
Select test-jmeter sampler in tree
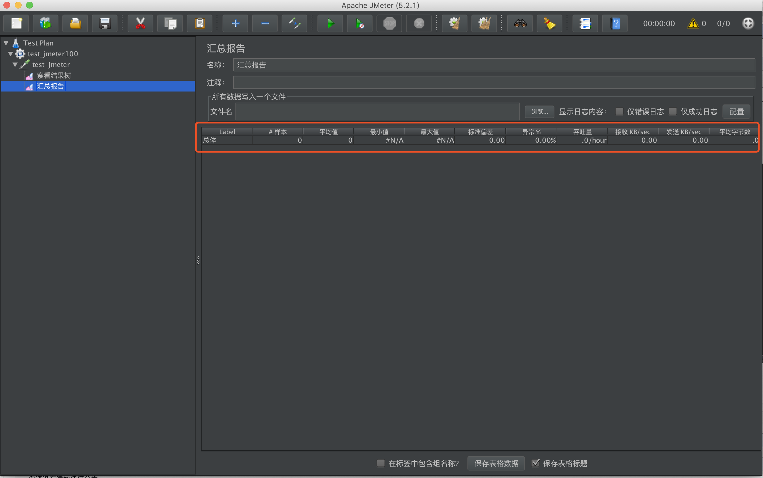coord(51,65)
